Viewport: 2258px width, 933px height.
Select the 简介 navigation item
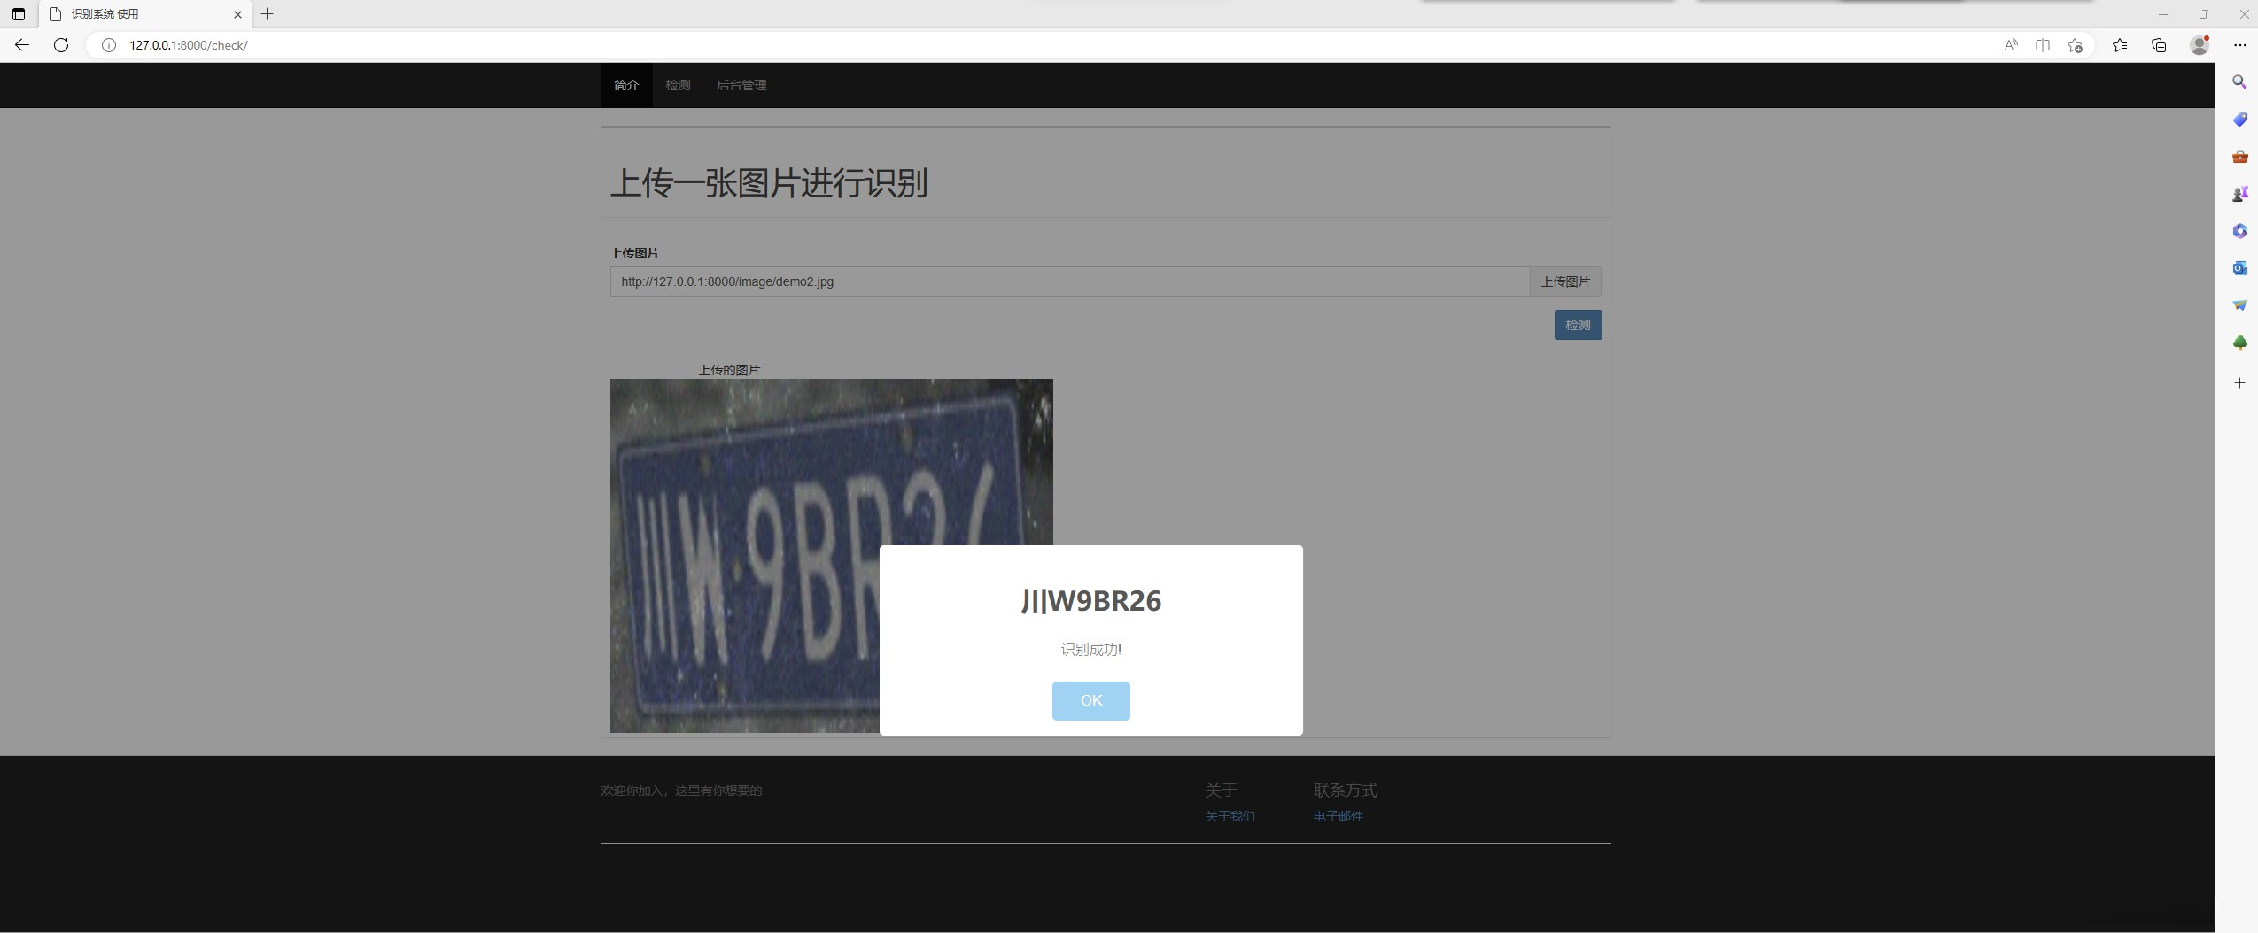pos(626,85)
